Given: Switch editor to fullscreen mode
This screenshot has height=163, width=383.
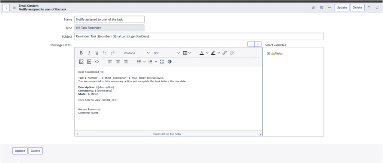Looking at the screenshot, I should [162, 62].
